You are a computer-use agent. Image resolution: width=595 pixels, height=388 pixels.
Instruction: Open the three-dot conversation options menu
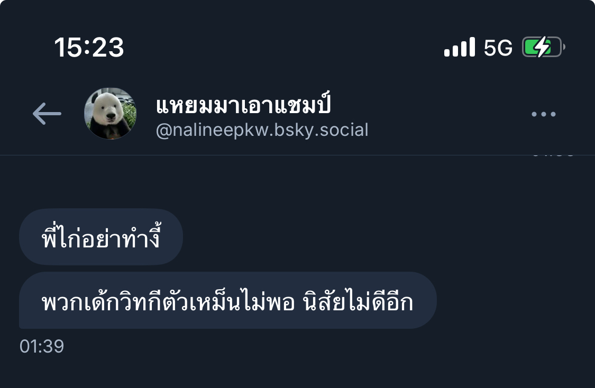[x=543, y=114]
